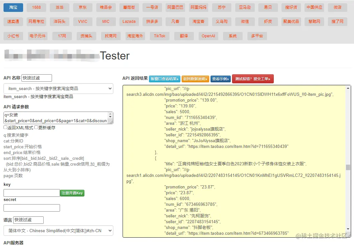This screenshot has height=246, width=354.
Task: Select the 翻译 tab
Action: click(184, 36)
